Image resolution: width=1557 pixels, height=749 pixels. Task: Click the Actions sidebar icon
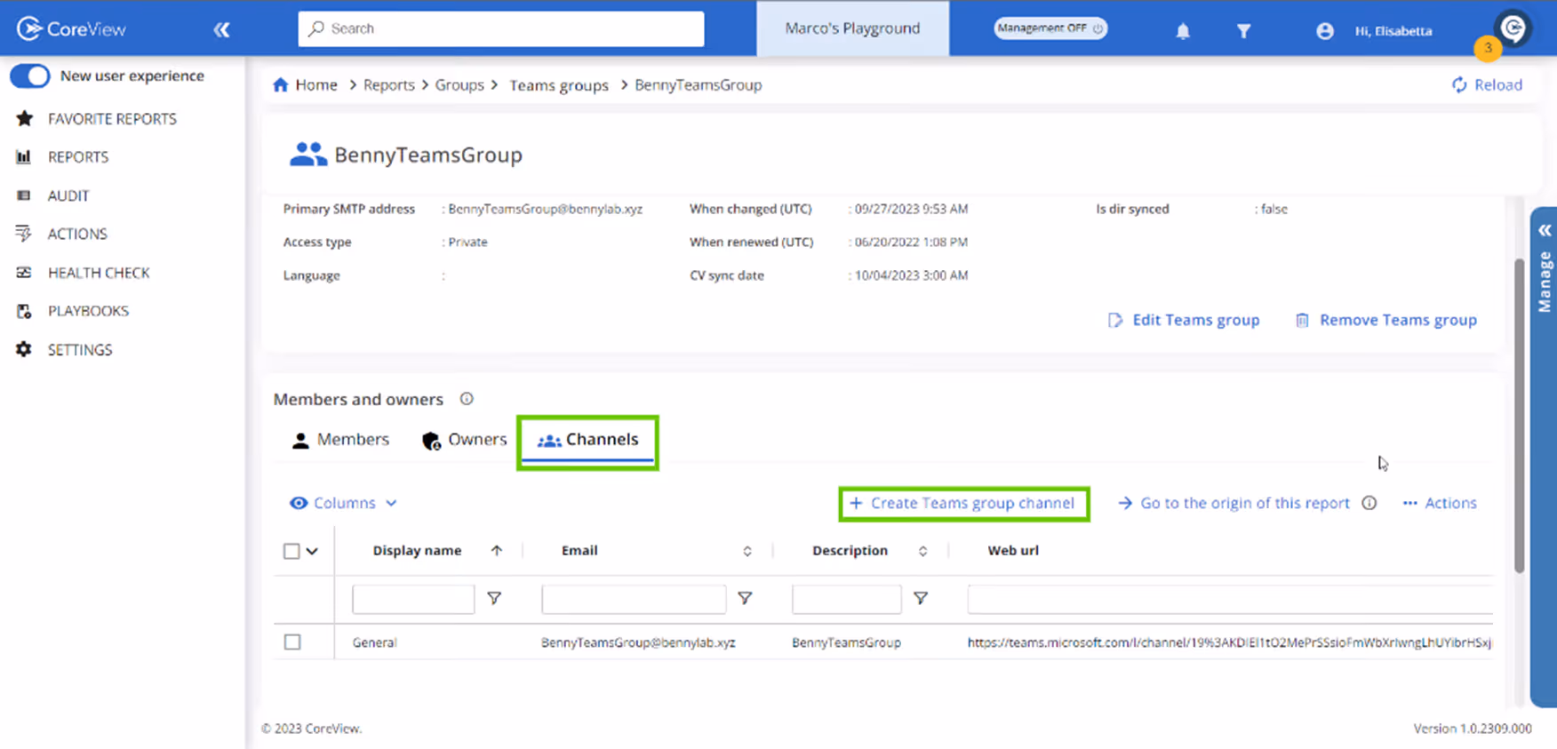pyautogui.click(x=24, y=234)
